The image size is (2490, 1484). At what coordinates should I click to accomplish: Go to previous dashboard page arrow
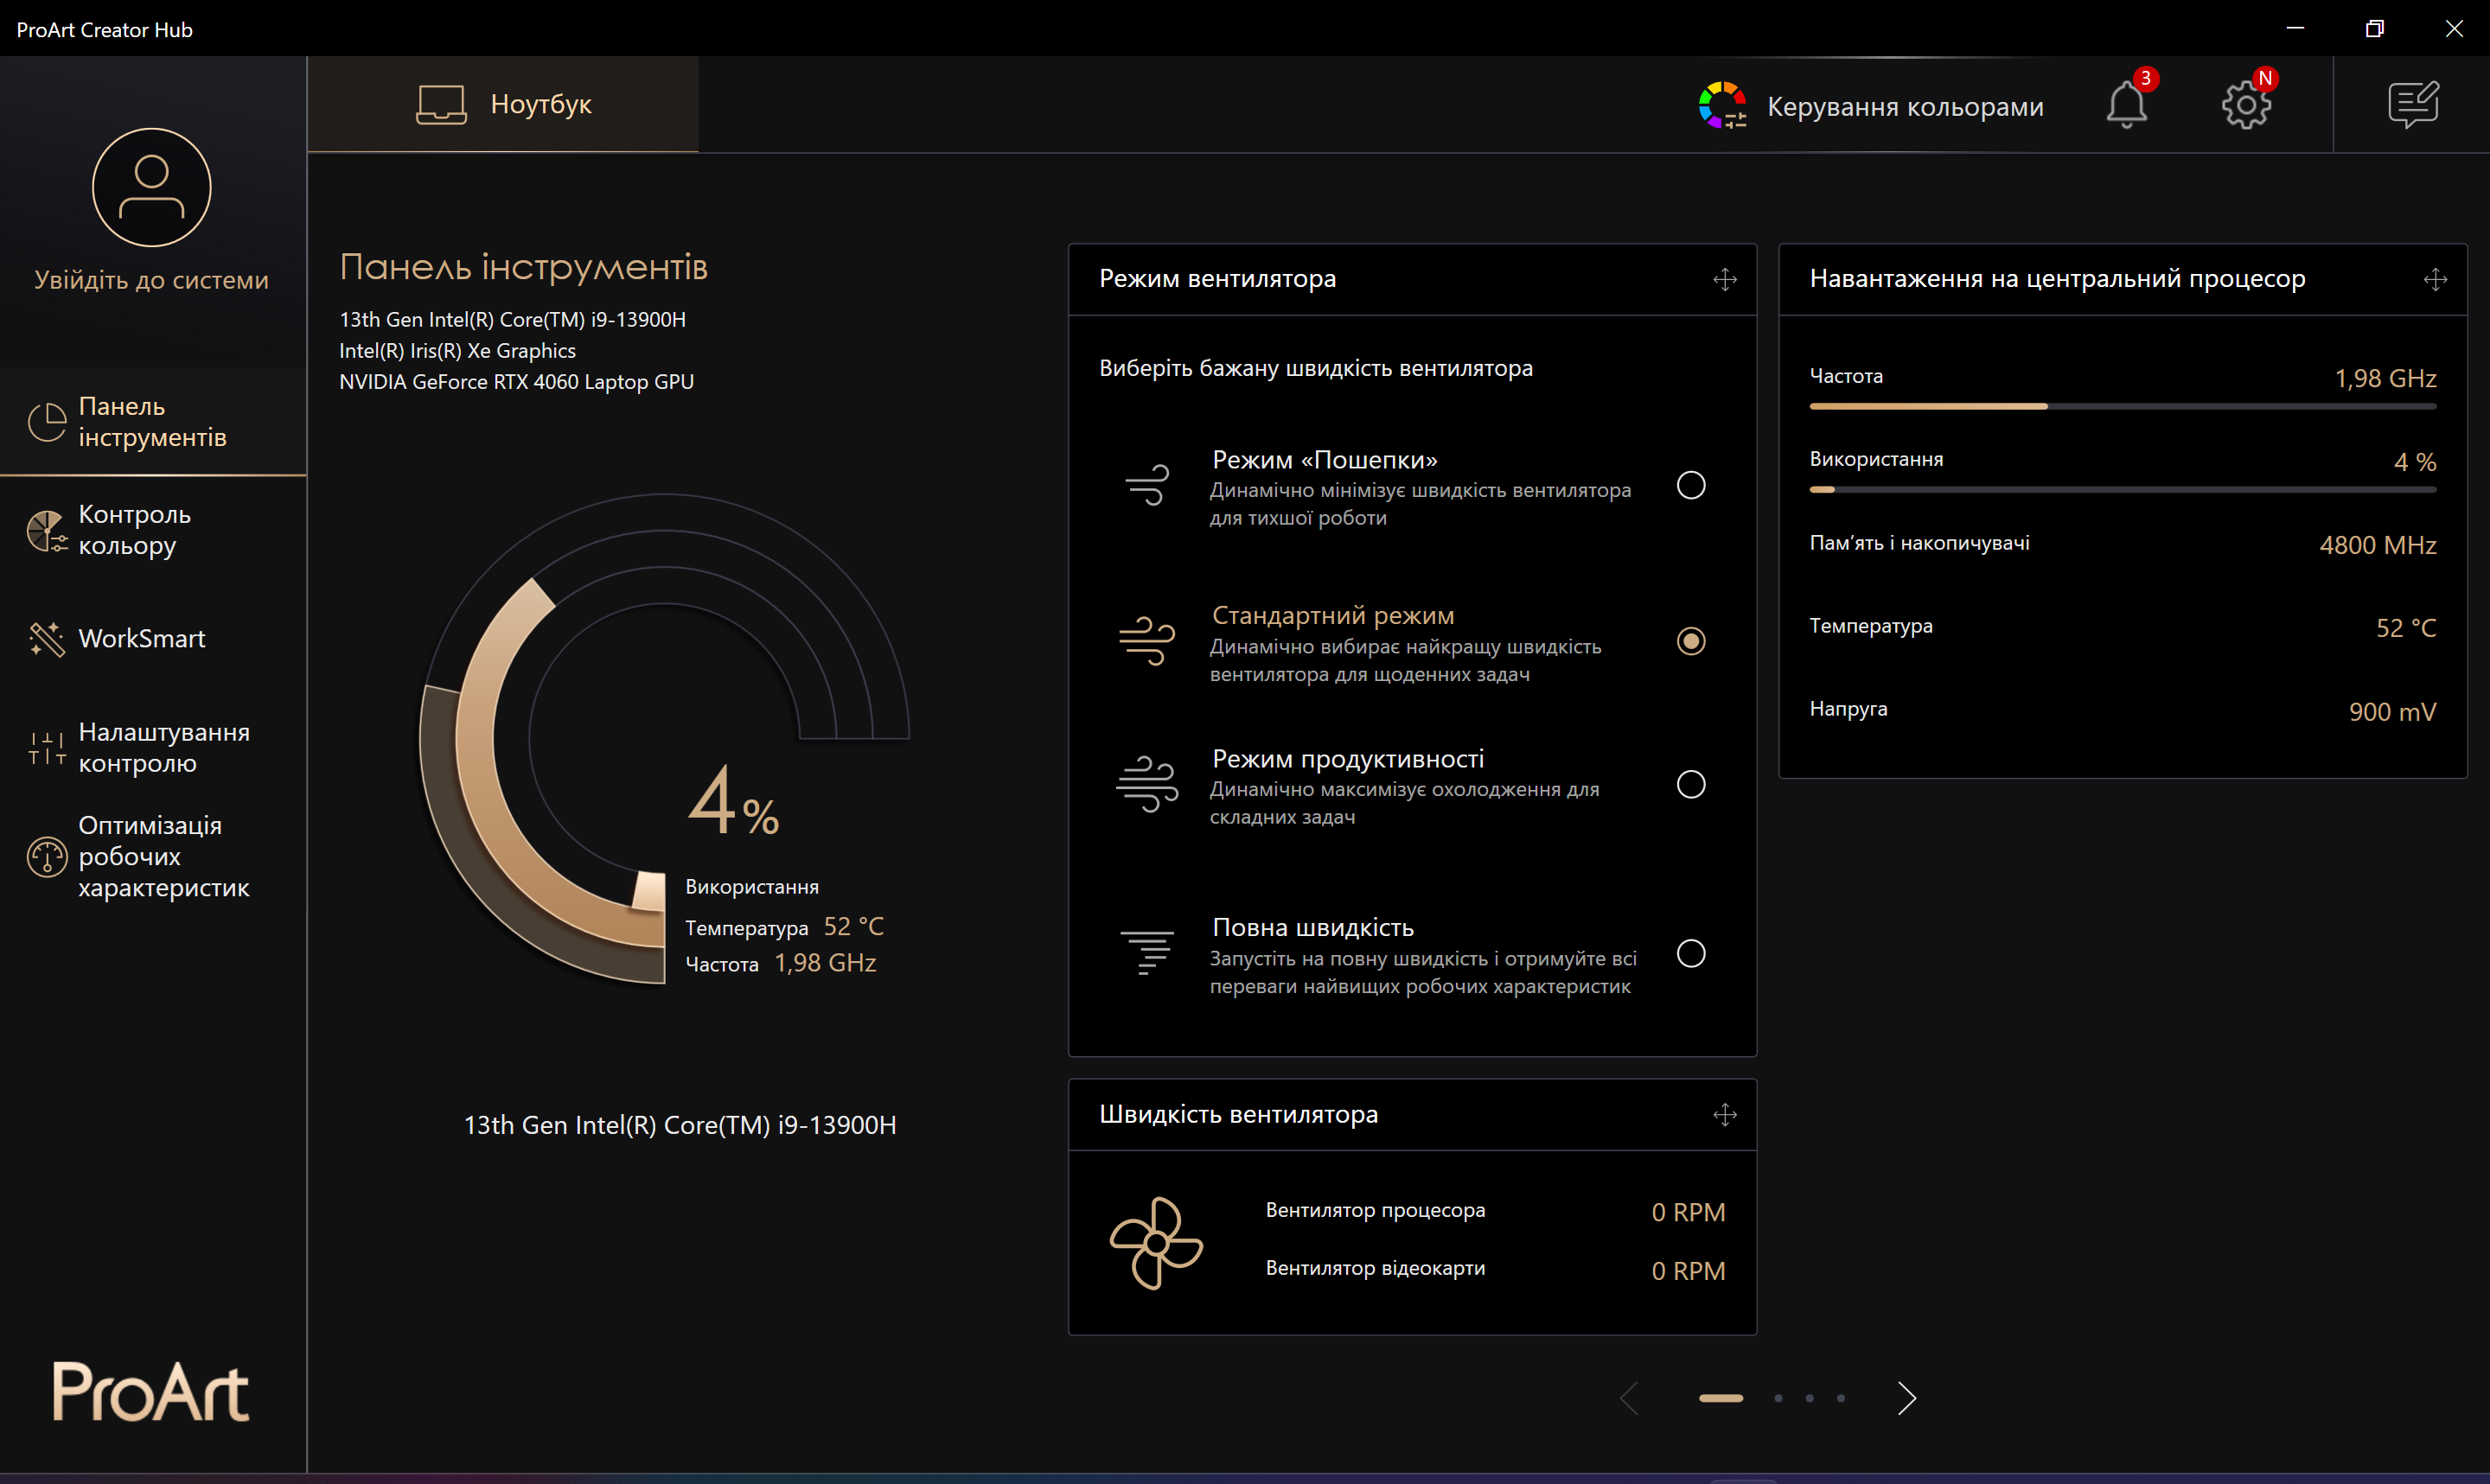(1629, 1398)
